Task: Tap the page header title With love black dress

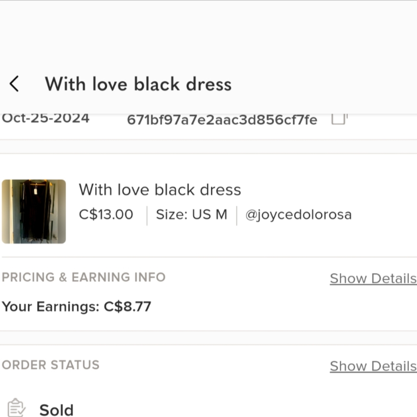Action: coord(138,84)
